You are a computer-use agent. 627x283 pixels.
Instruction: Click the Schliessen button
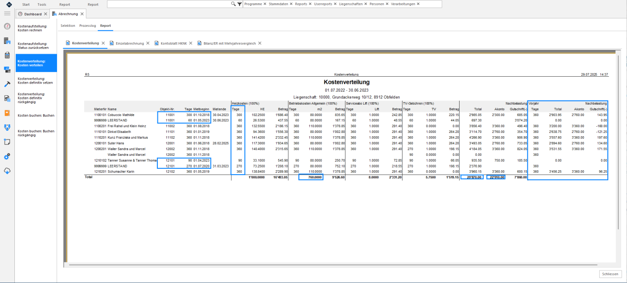click(x=611, y=274)
